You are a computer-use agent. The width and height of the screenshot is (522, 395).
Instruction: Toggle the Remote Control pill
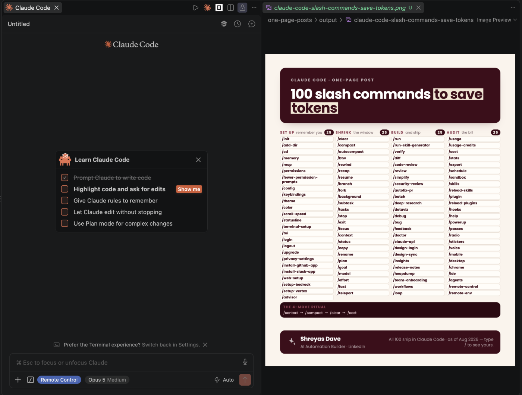(x=59, y=380)
